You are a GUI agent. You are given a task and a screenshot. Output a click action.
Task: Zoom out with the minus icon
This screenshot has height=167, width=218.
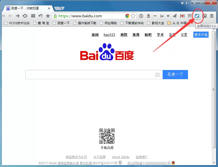pos(155,16)
